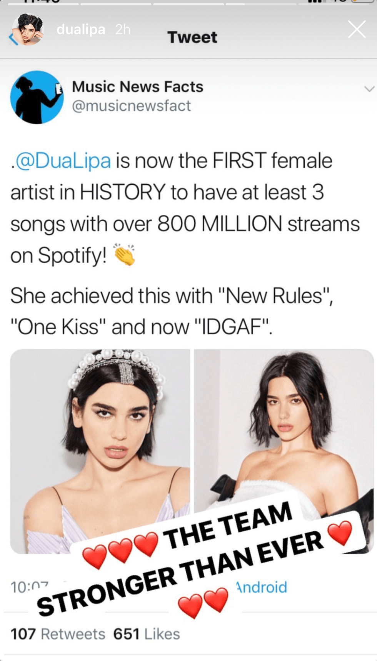The height and width of the screenshot is (661, 377).
Task: View the 651 Likes list
Action: pyautogui.click(x=147, y=634)
